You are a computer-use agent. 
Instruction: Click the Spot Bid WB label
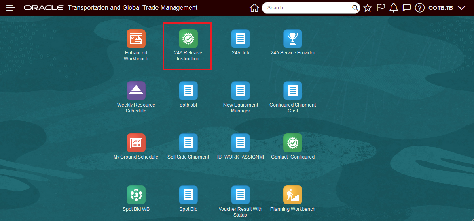136,209
